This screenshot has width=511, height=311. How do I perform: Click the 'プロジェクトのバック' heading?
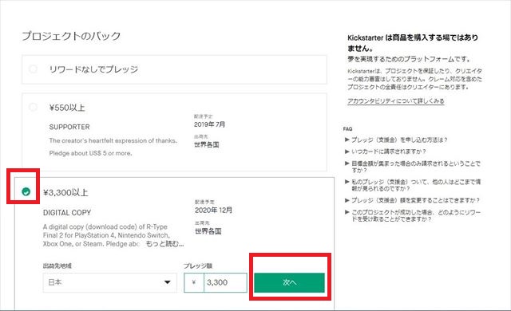(x=71, y=36)
